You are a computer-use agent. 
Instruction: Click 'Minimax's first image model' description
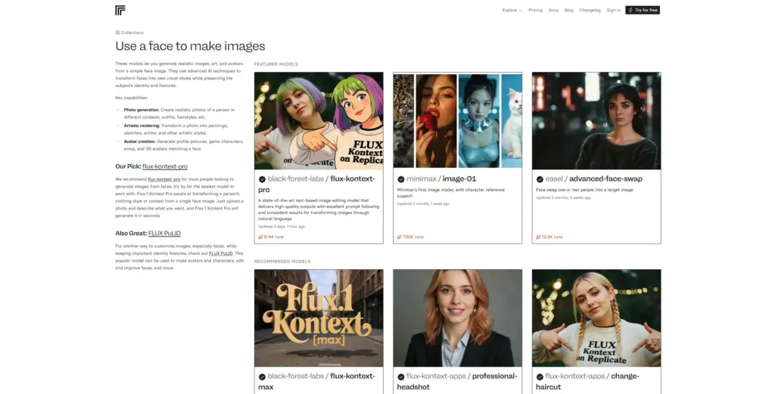pyautogui.click(x=451, y=193)
